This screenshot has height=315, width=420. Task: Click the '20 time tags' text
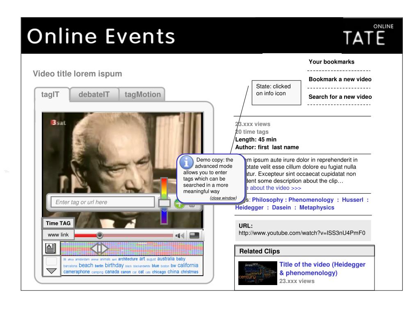252,132
